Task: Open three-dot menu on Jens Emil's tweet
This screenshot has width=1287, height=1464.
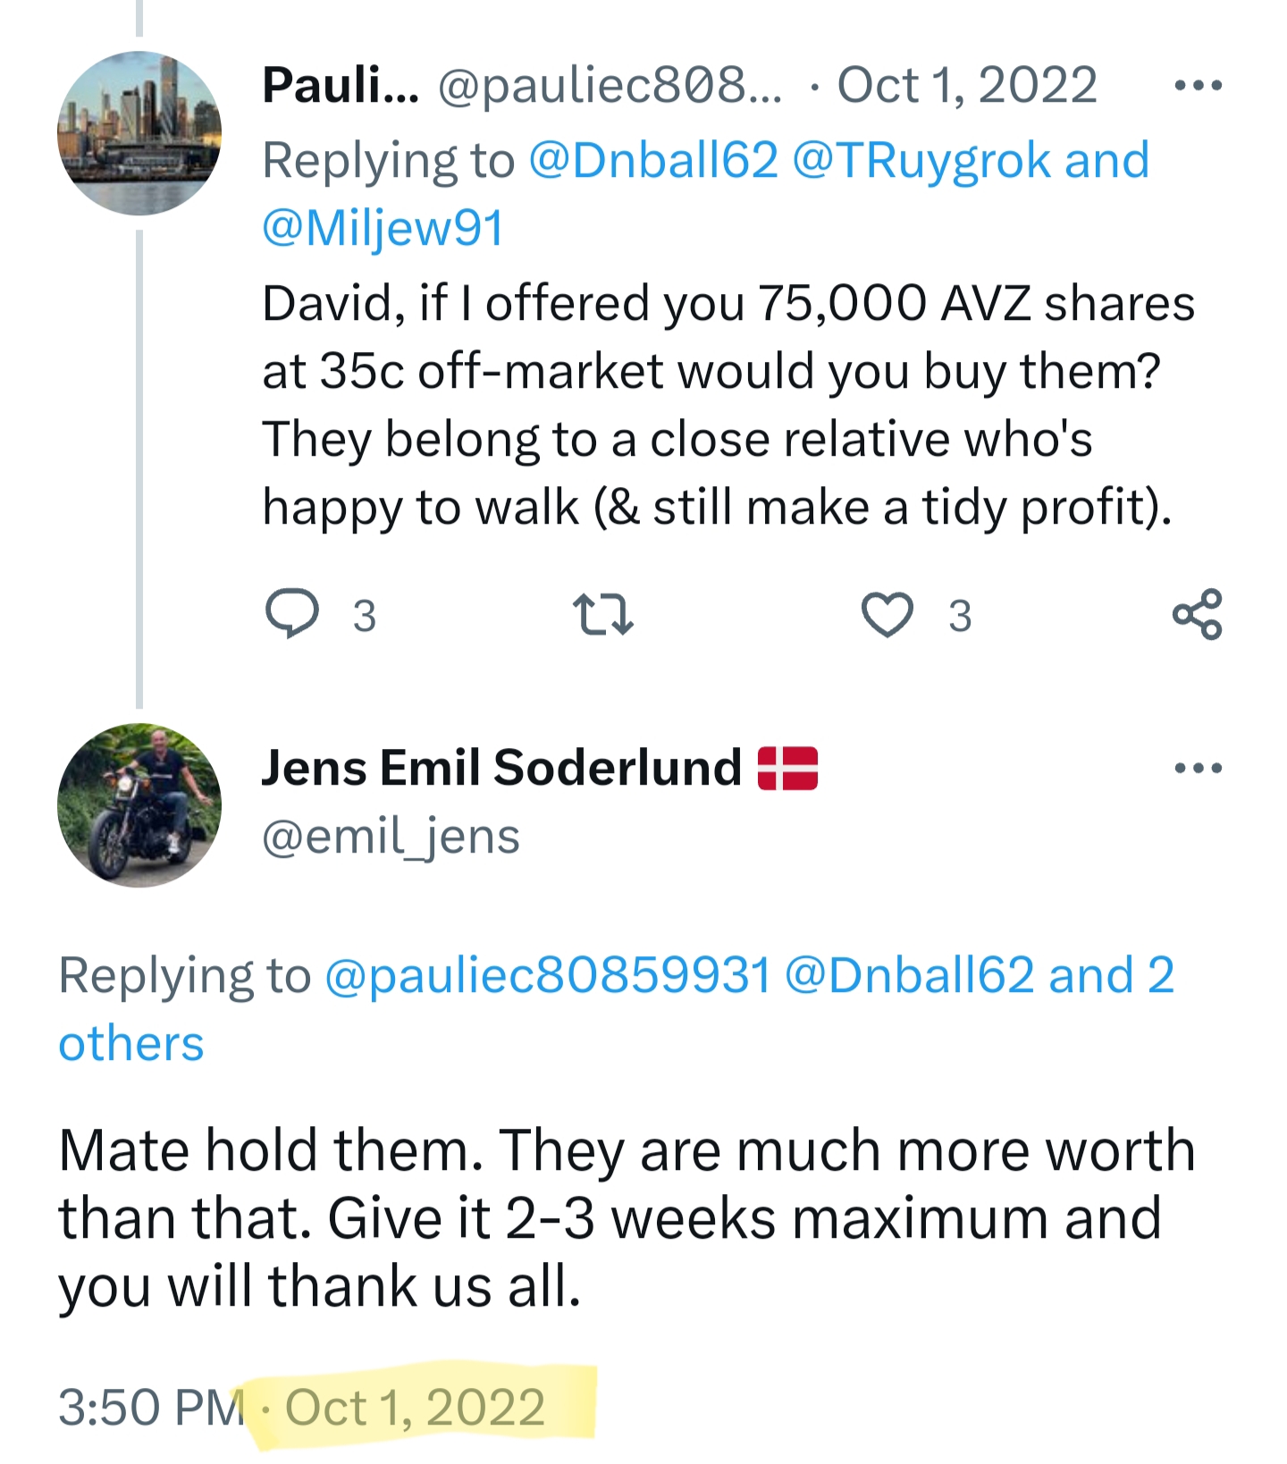Action: click(x=1198, y=768)
